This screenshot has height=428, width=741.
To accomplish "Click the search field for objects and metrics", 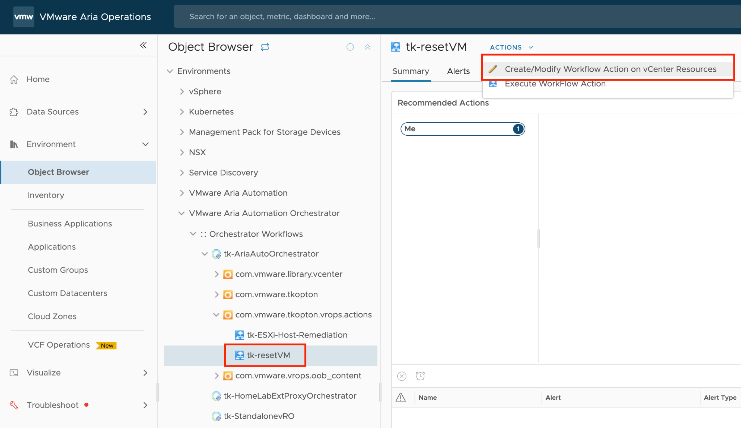I will pyautogui.click(x=457, y=17).
